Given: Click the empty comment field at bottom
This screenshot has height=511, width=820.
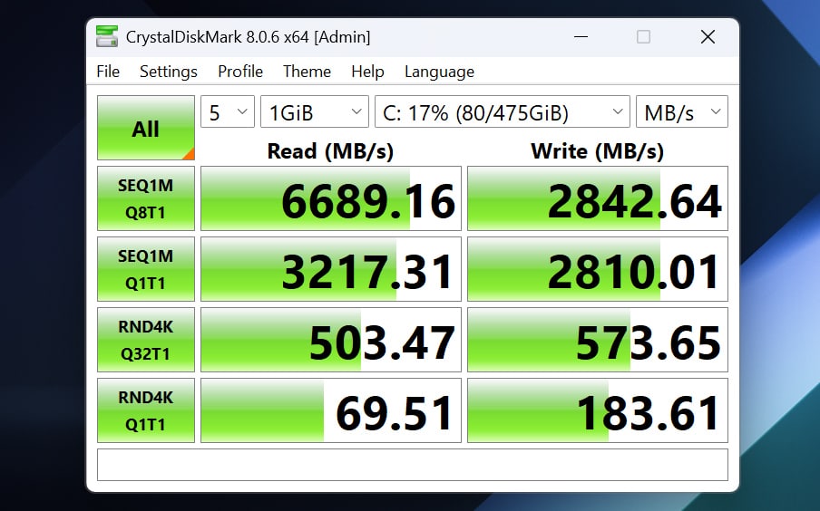Looking at the screenshot, I should click(x=413, y=465).
